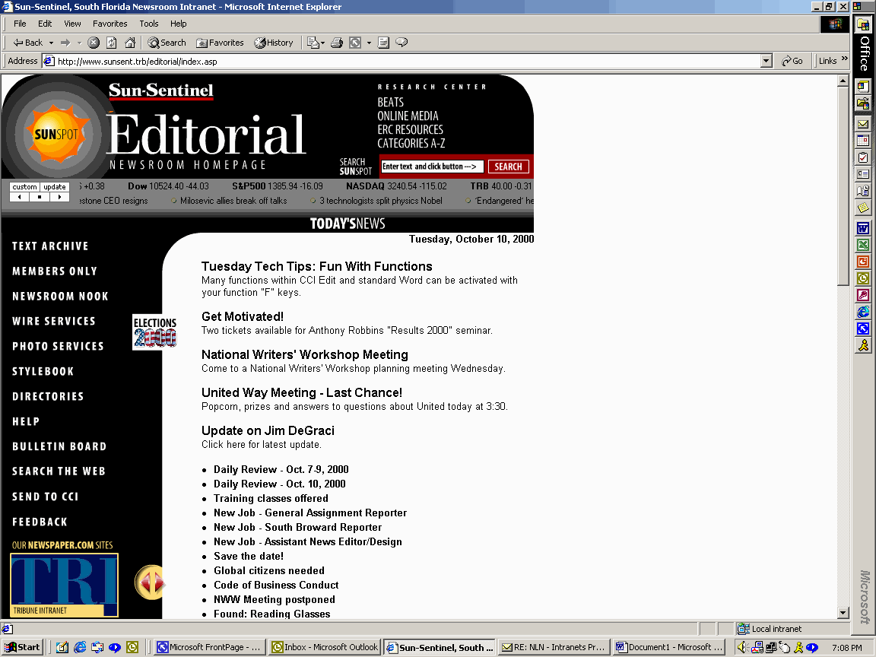Image resolution: width=876 pixels, height=657 pixels.
Task: Open the Back history dropdown arrow
Action: coord(51,43)
